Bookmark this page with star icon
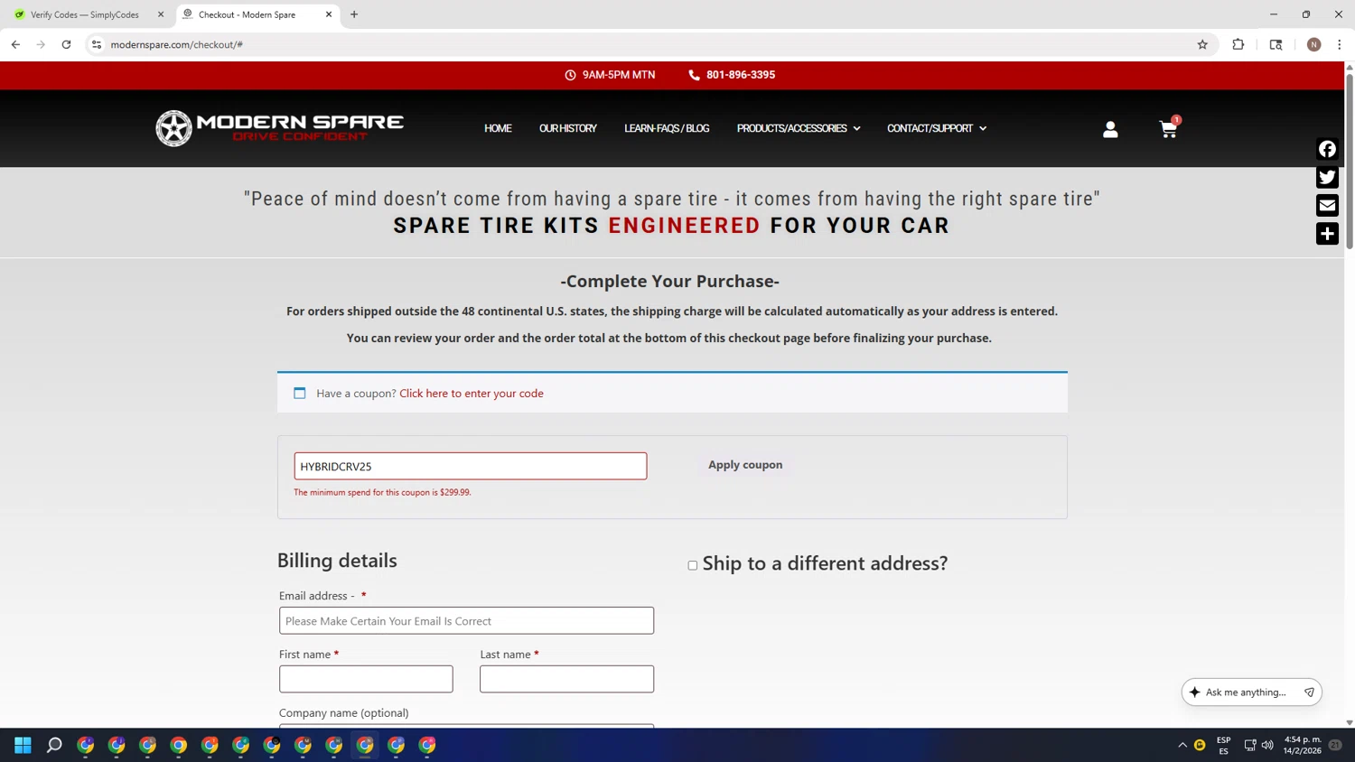 [1202, 44]
